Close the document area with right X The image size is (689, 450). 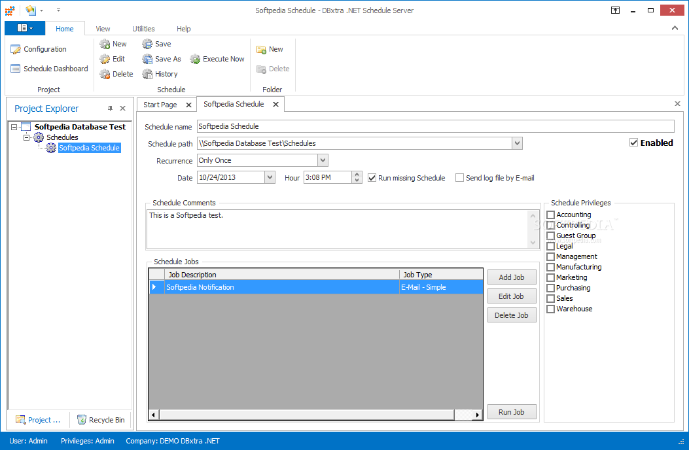click(677, 104)
